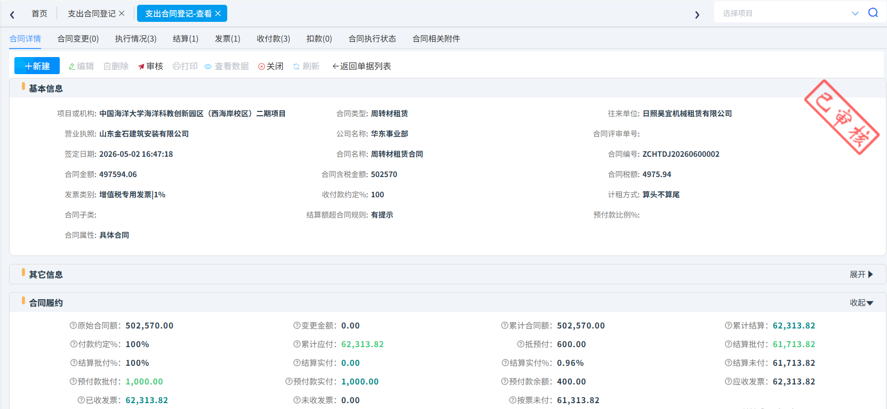Screen dimensions: 887x409
Task: Click contract number ZCHTDJ20260600002
Action: 681,154
